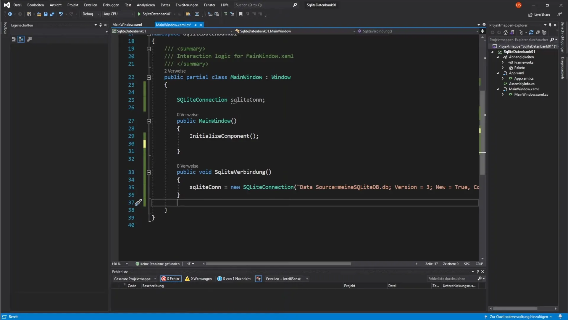Open the Datei menu
The height and width of the screenshot is (320, 568).
pyautogui.click(x=17, y=5)
